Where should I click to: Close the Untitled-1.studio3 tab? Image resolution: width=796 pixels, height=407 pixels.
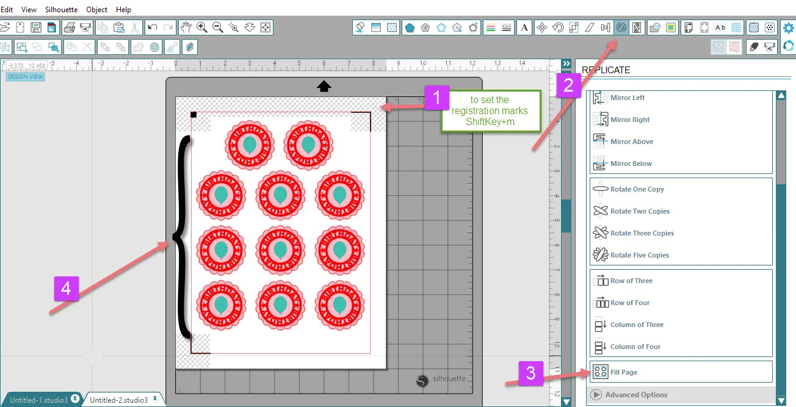(x=74, y=398)
